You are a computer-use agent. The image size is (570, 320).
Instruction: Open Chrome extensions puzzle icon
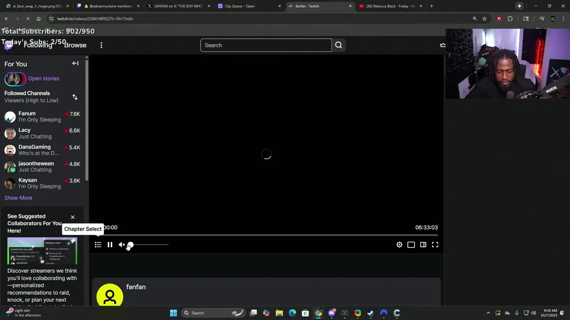(510, 19)
